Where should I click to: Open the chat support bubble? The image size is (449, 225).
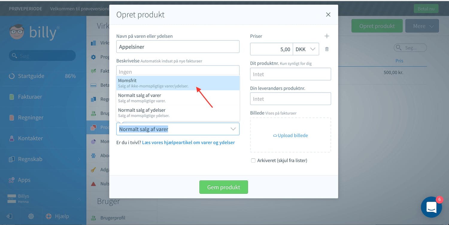(431, 207)
